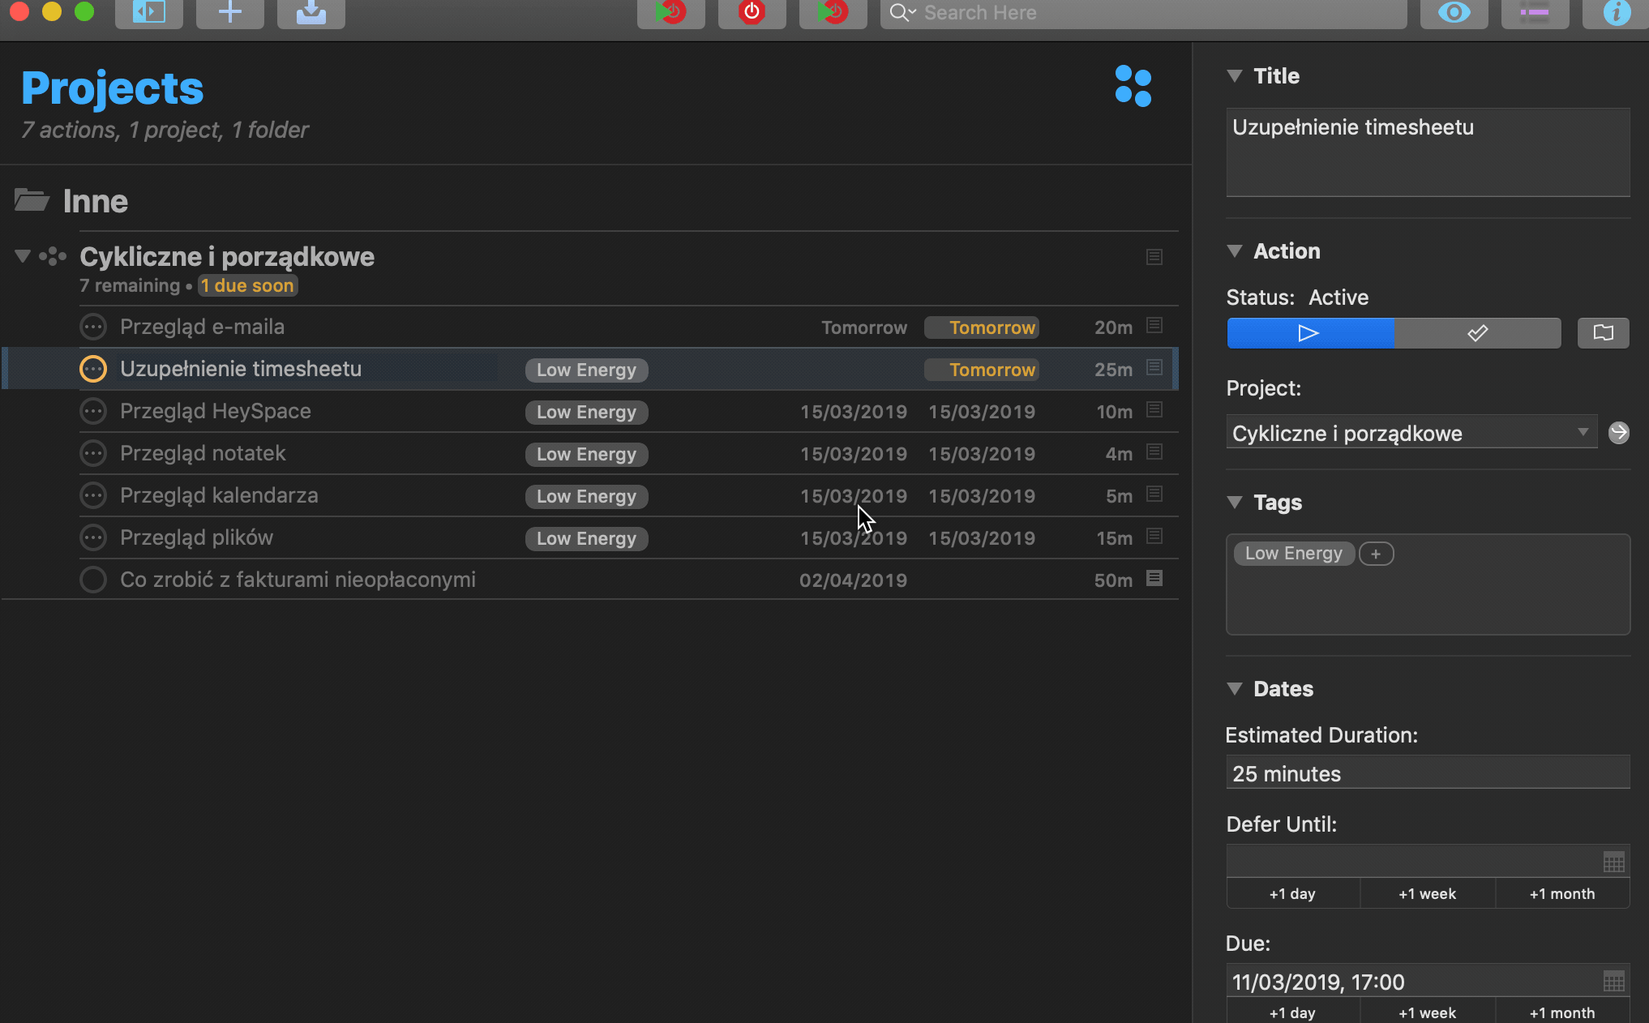Add a tag with plus button
Screen dimensions: 1649x1023
[1376, 554]
